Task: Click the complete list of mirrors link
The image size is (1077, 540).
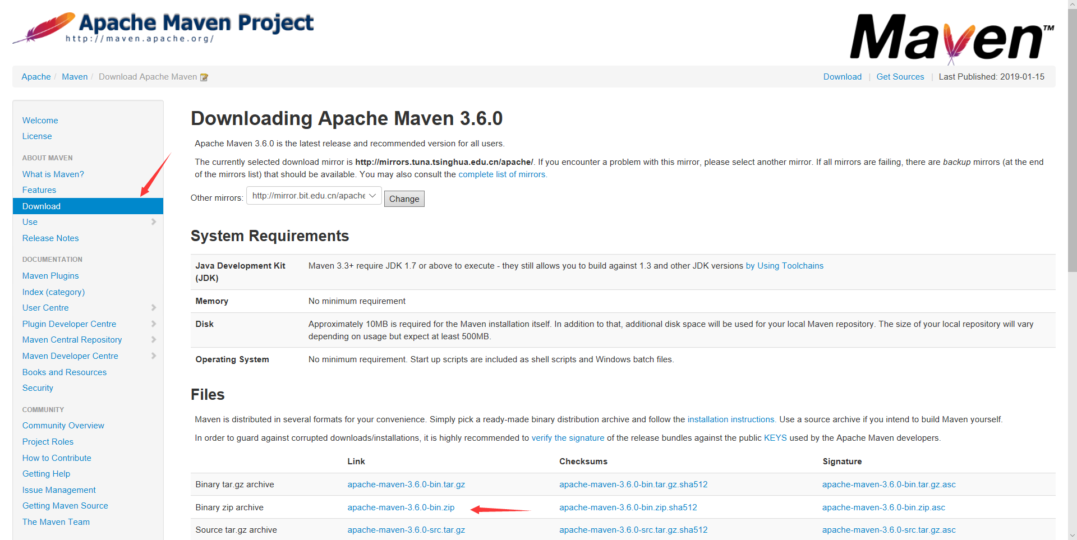Action: [x=503, y=174]
